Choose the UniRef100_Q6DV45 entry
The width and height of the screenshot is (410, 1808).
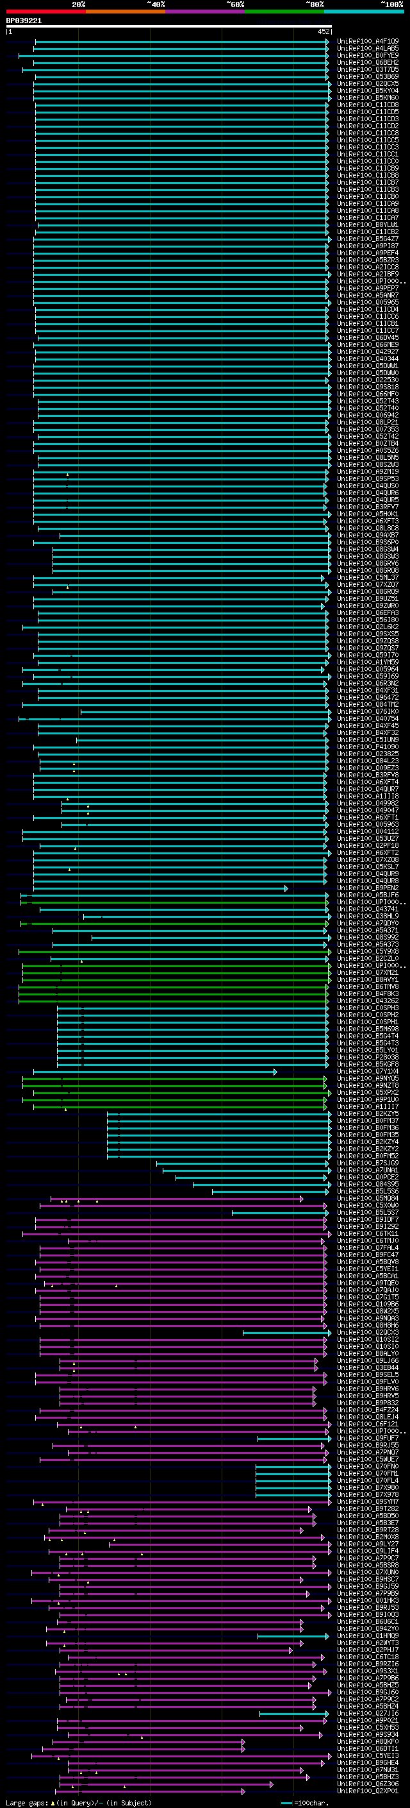pyautogui.click(x=368, y=337)
